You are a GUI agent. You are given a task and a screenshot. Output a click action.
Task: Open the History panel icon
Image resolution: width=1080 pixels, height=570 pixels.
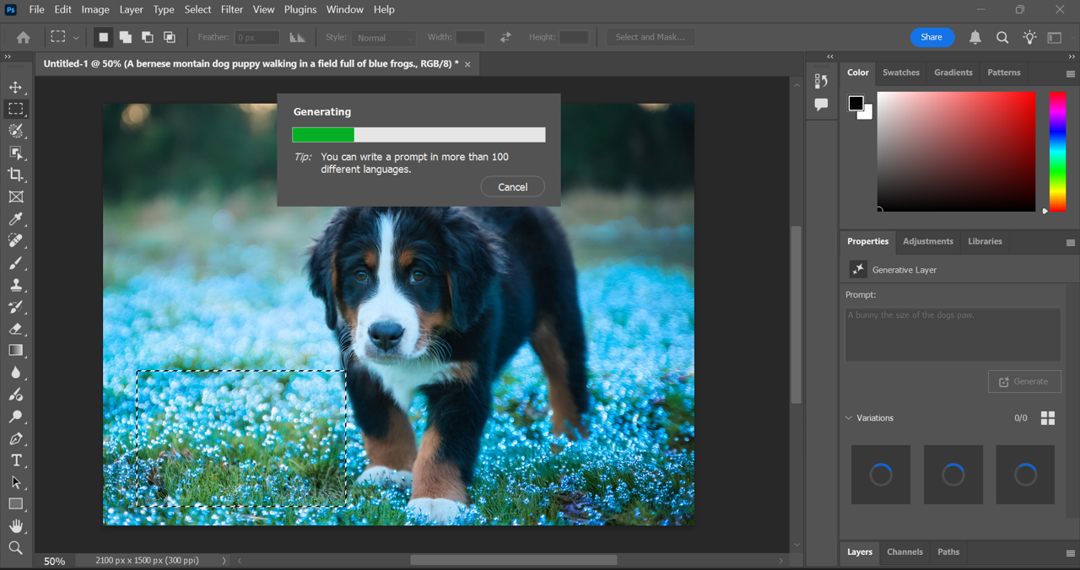click(x=821, y=81)
